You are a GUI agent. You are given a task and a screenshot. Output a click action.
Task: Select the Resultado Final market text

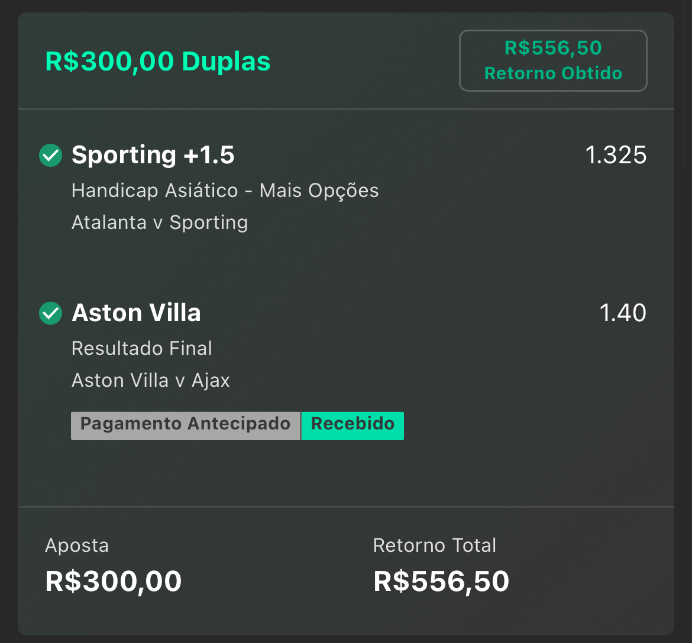click(142, 348)
